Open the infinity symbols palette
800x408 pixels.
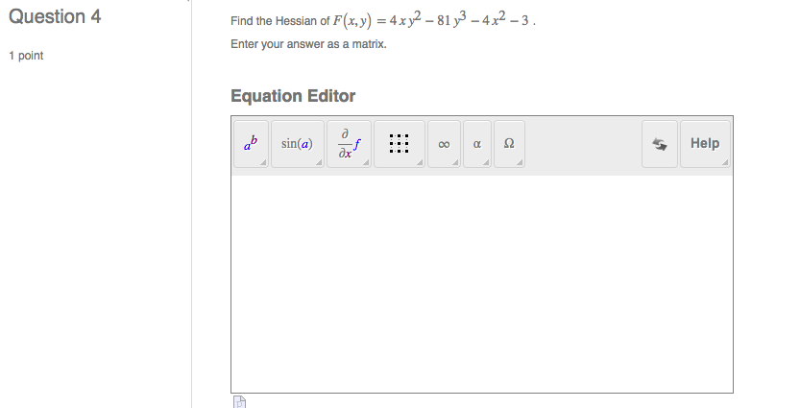[444, 144]
